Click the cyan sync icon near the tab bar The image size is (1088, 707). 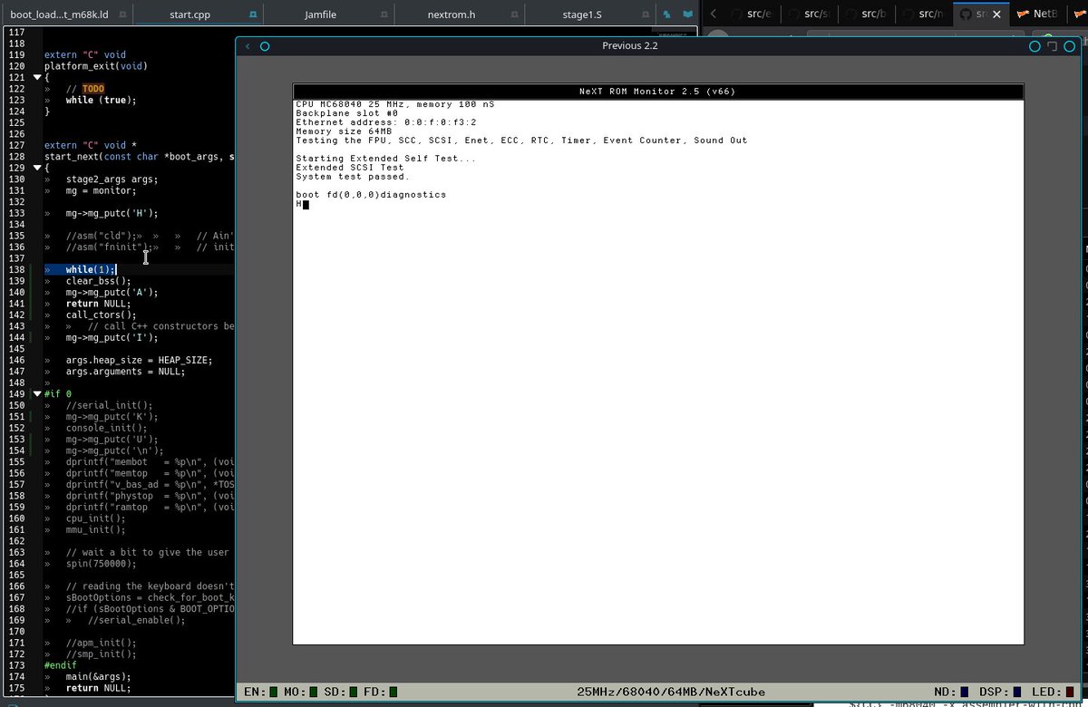click(x=668, y=14)
